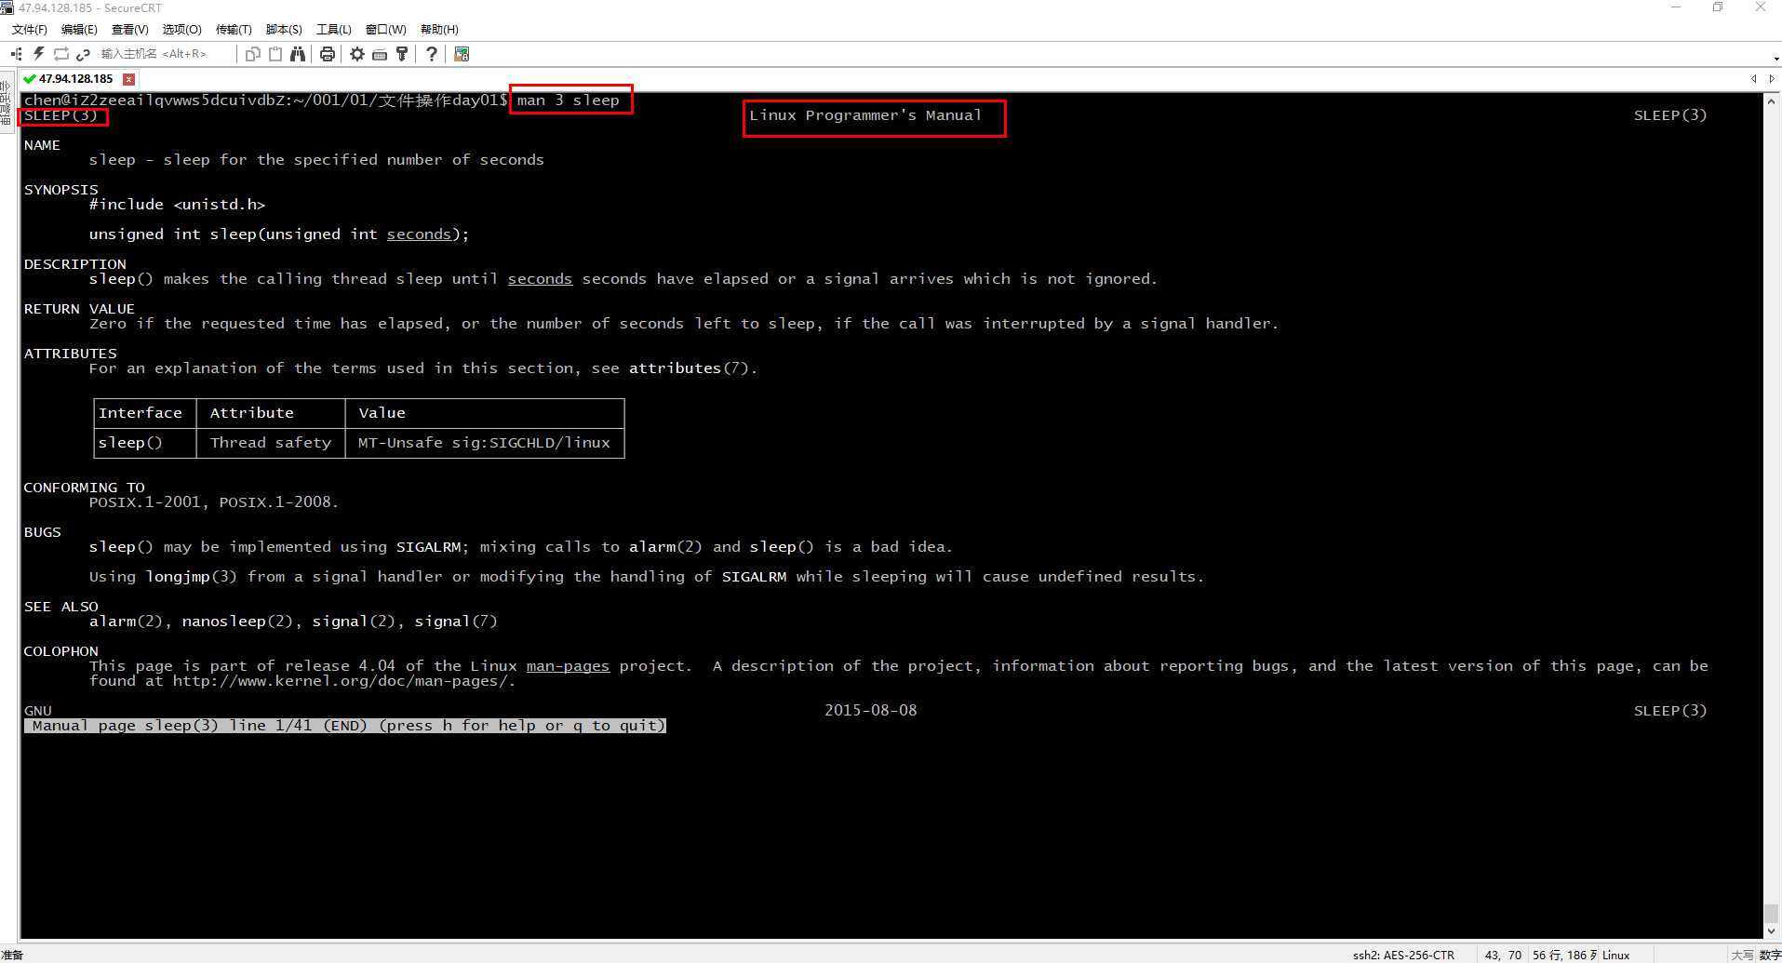This screenshot has height=963, width=1782.
Task: Click cursor position '43, 70' in status bar
Action: pyautogui.click(x=1503, y=955)
